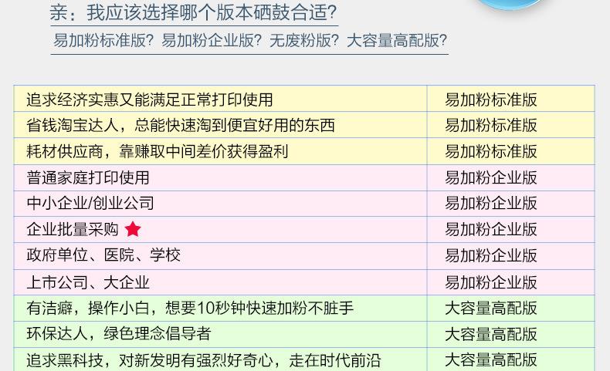Choose 大容量高配版? in the subtitle line
Viewport: 610px width, 371px height.
[397, 41]
